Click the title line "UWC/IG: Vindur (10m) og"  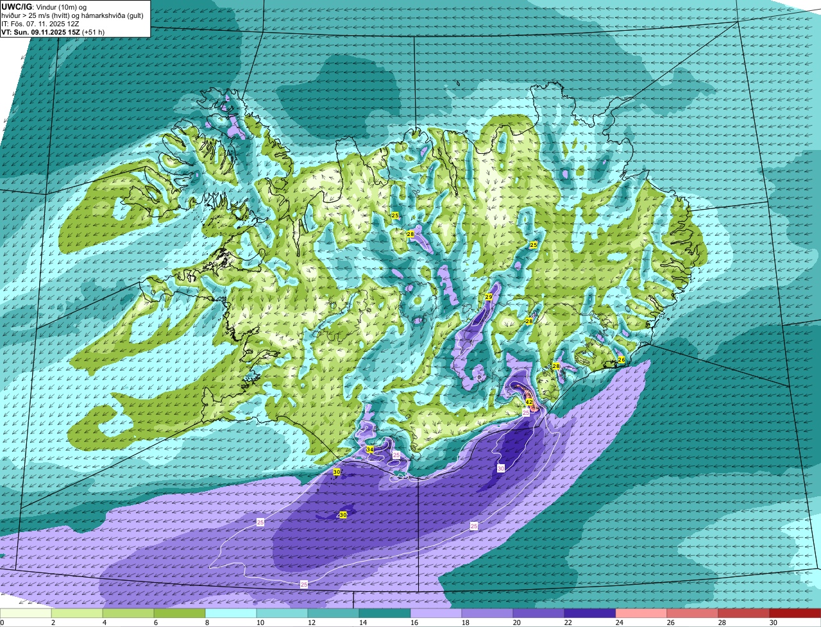point(43,6)
